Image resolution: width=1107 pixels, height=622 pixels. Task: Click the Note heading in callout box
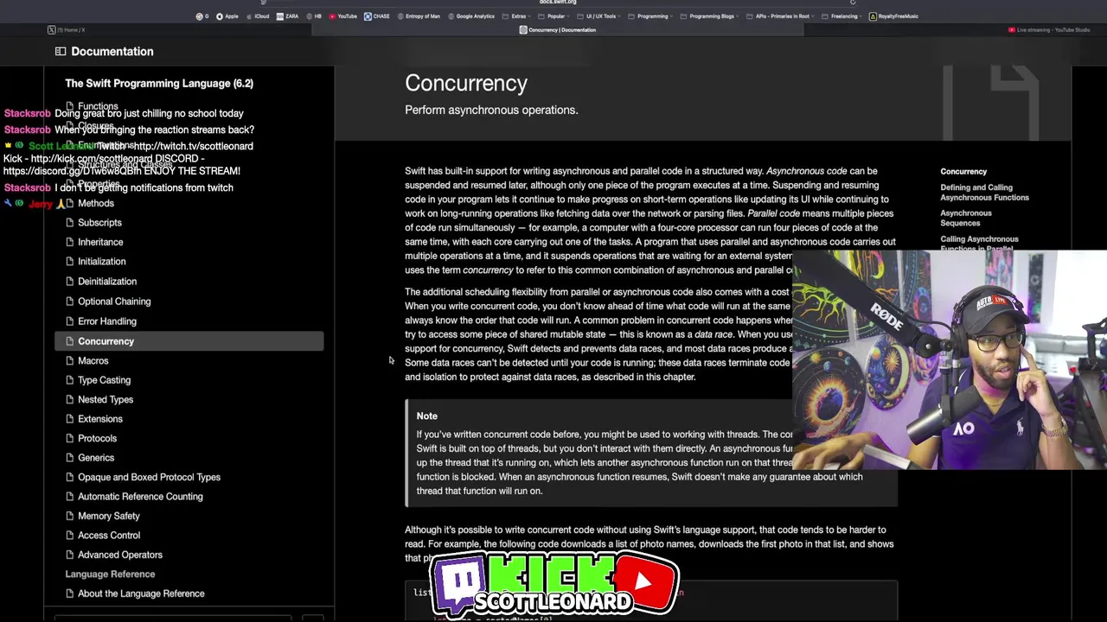pyautogui.click(x=427, y=416)
